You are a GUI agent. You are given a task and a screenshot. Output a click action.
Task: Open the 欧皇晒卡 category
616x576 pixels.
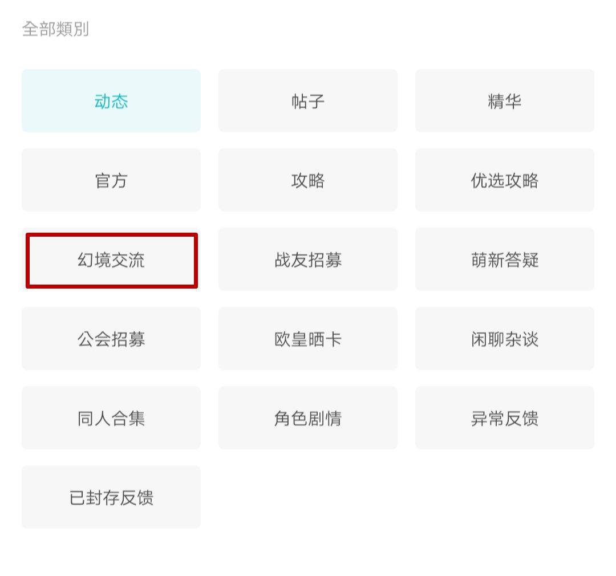pyautogui.click(x=308, y=339)
